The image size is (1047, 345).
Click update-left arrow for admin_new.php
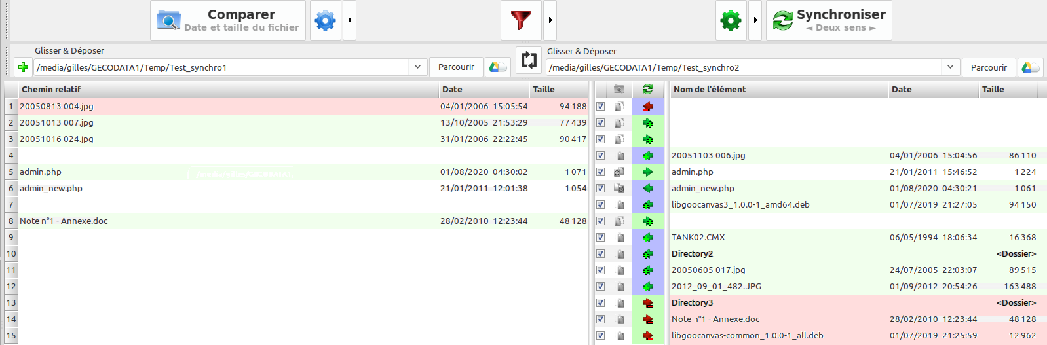[648, 188]
